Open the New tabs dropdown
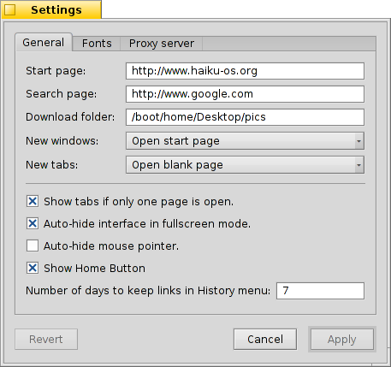 click(x=245, y=165)
